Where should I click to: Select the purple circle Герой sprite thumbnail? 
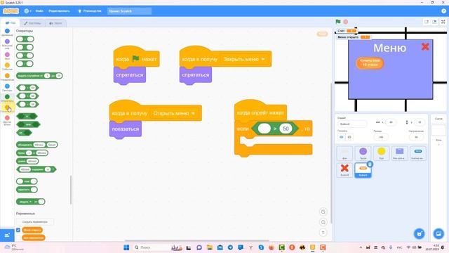coord(363,153)
